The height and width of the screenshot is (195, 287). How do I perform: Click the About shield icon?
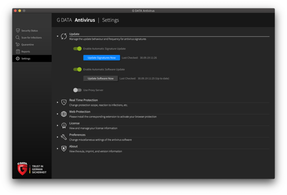[64, 149]
